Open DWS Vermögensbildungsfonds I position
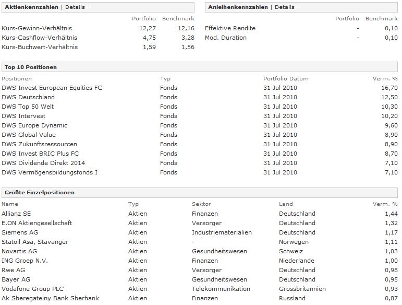402x305 pixels. [x=50, y=172]
